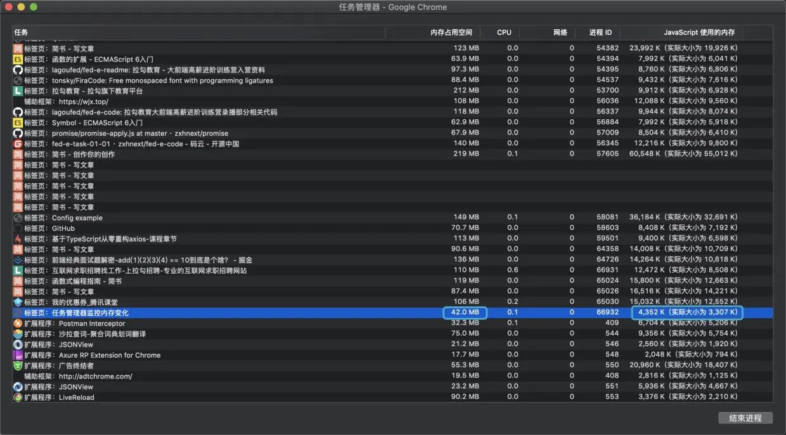Click the 广告终结者 green shield icon

coord(18,365)
